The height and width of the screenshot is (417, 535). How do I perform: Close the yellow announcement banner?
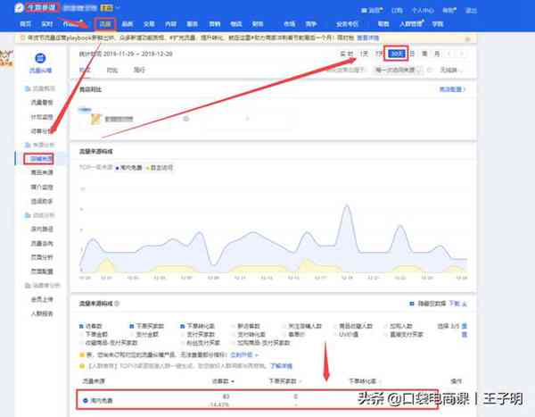point(468,39)
